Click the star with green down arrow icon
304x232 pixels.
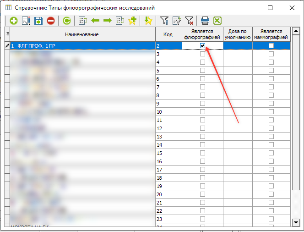(x=148, y=21)
